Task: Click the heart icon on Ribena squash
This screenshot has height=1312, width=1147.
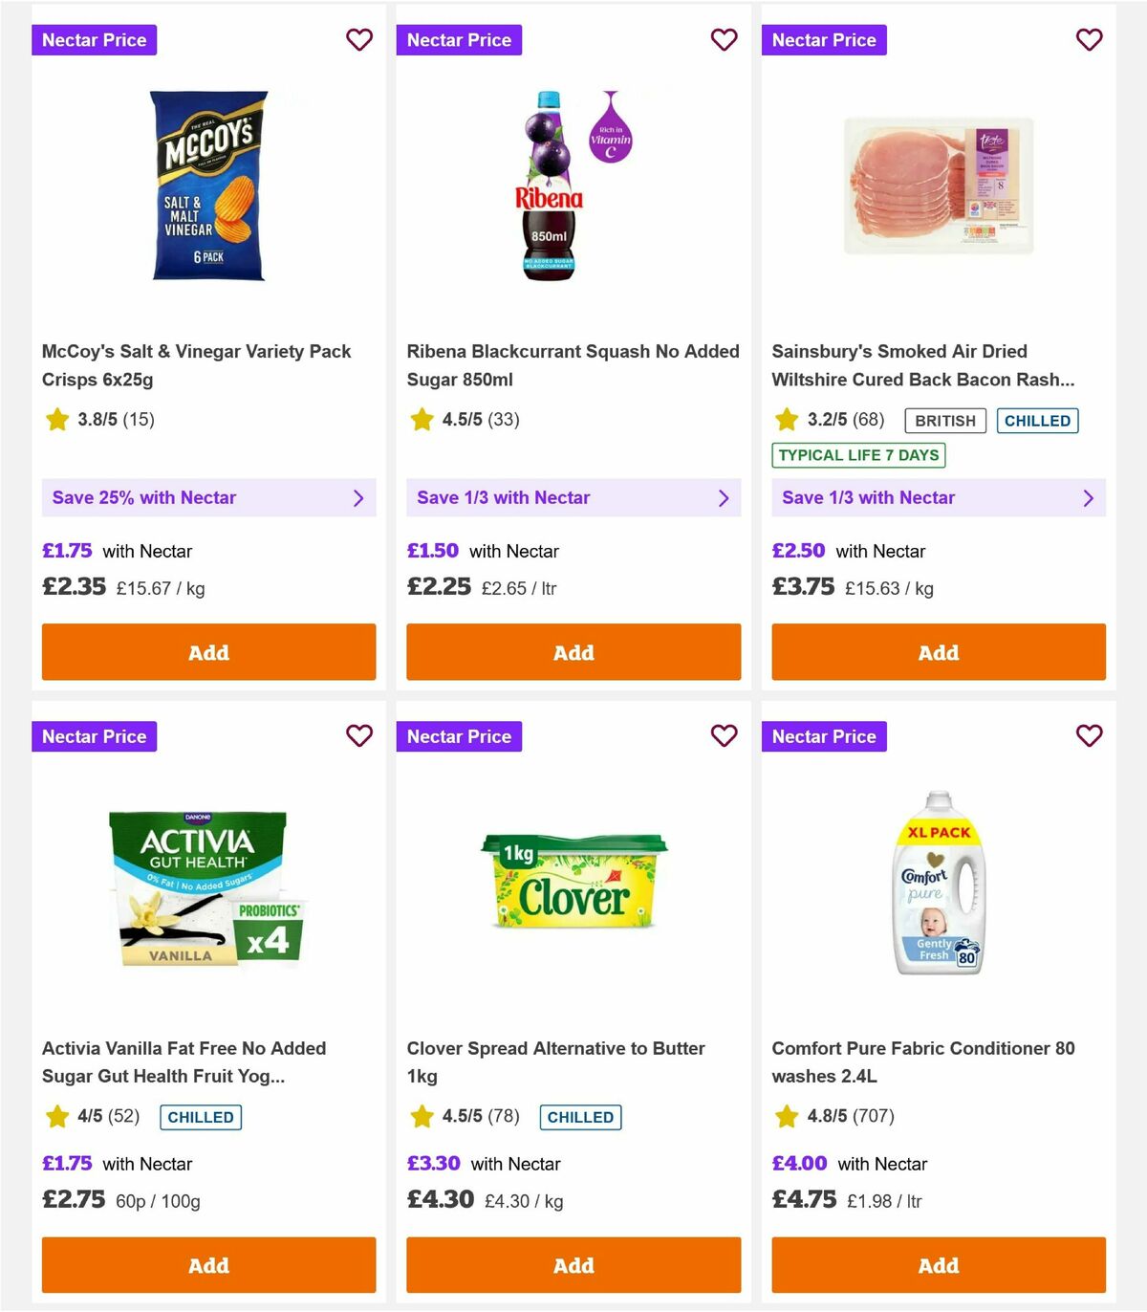Action: pos(724,40)
